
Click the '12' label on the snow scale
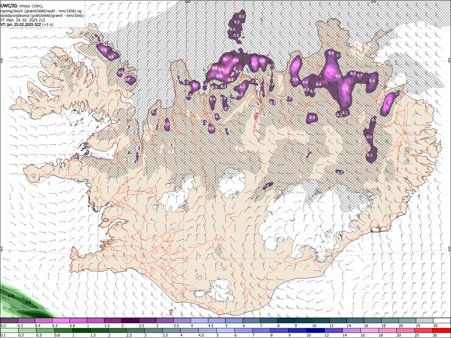coord(331,326)
